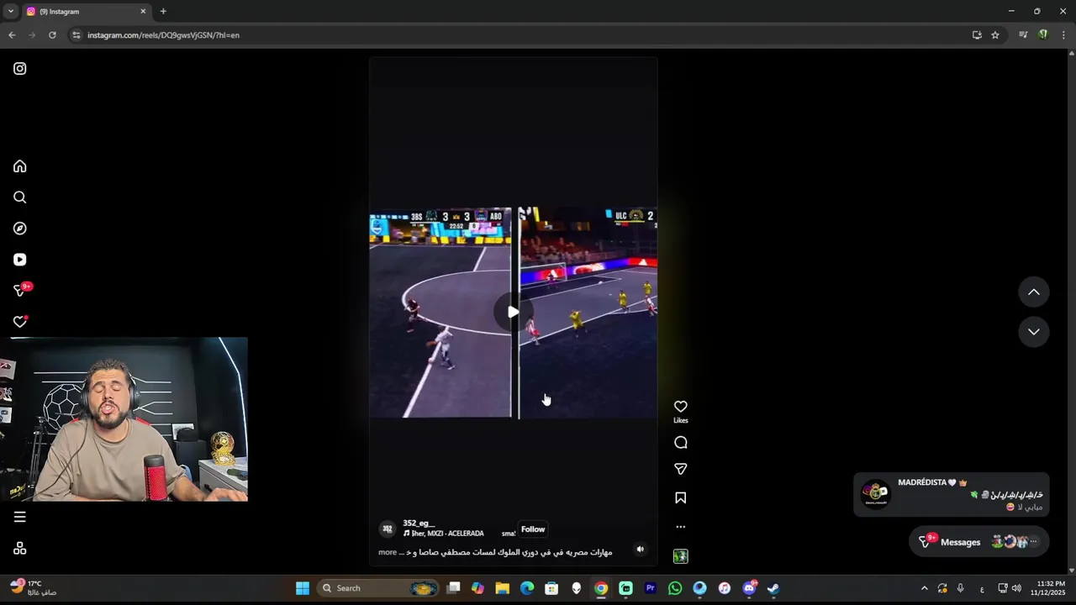Open the Meta apps grid icon in the sidebar

(20, 549)
